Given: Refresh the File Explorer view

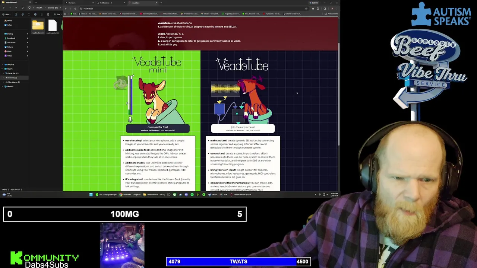Looking at the screenshot, I should point(23,8).
